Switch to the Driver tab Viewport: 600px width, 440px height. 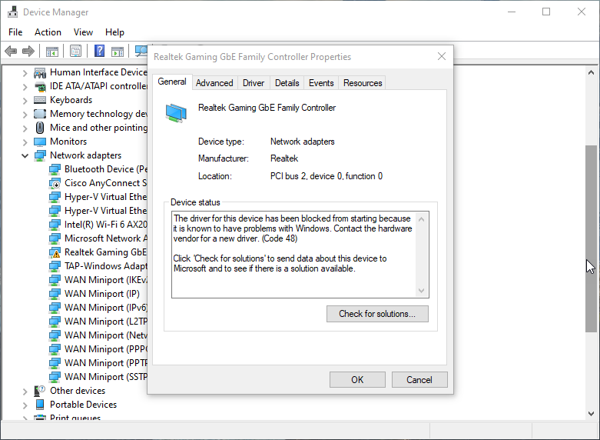[x=254, y=83]
